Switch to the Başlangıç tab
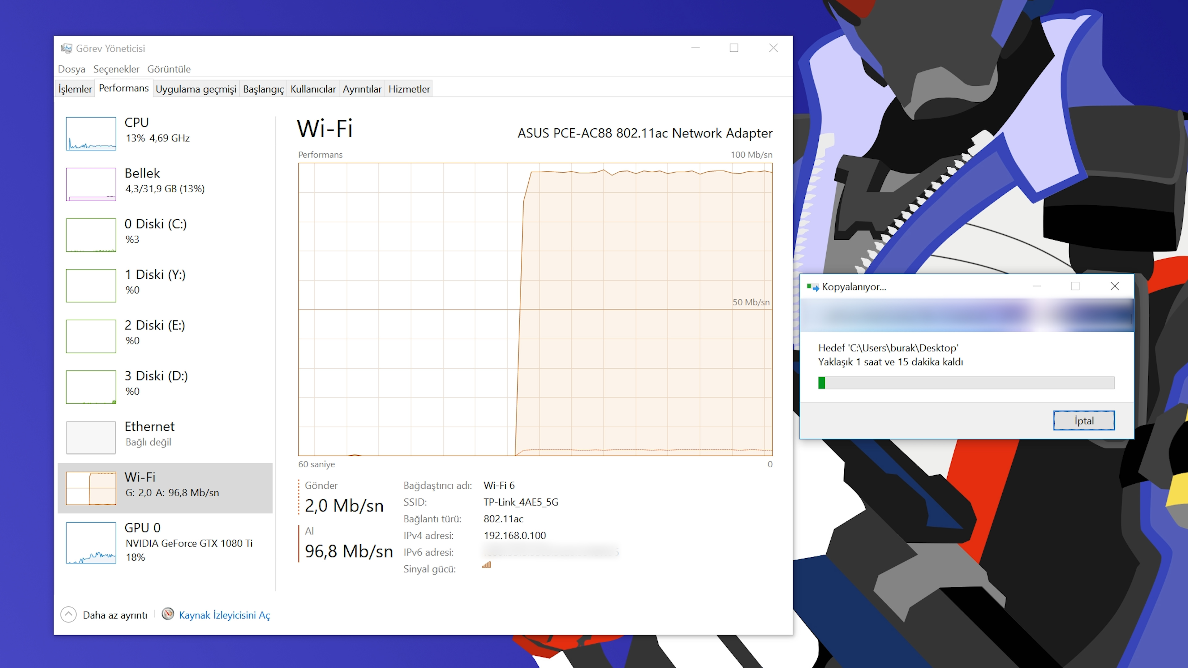The image size is (1188, 668). pos(263,89)
